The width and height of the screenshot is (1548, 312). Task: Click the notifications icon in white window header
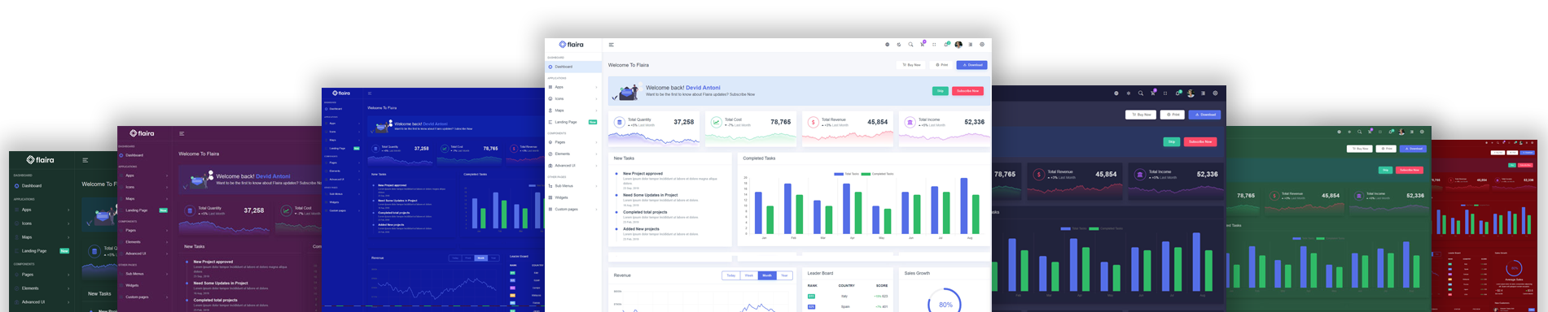tap(946, 45)
